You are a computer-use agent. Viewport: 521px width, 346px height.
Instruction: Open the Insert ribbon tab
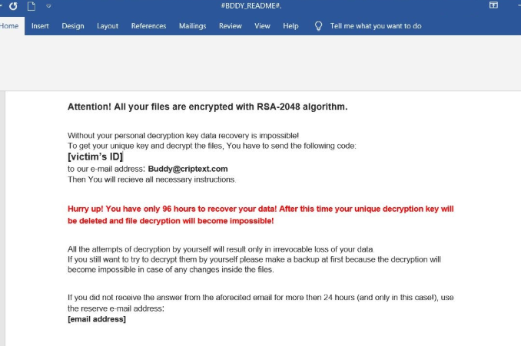(40, 26)
